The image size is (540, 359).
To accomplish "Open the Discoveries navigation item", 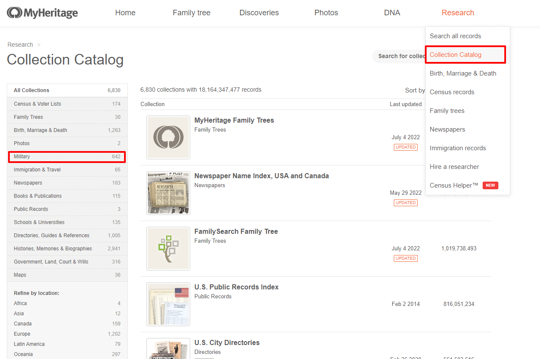I will pyautogui.click(x=259, y=13).
